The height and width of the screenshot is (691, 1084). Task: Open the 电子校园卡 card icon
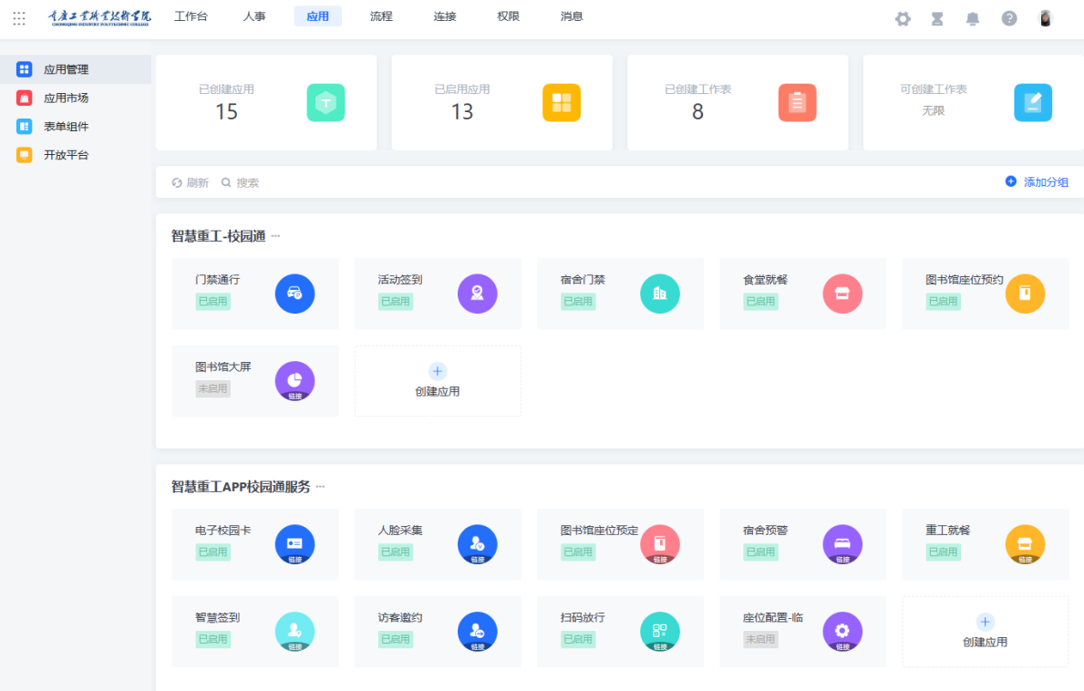coord(294,544)
